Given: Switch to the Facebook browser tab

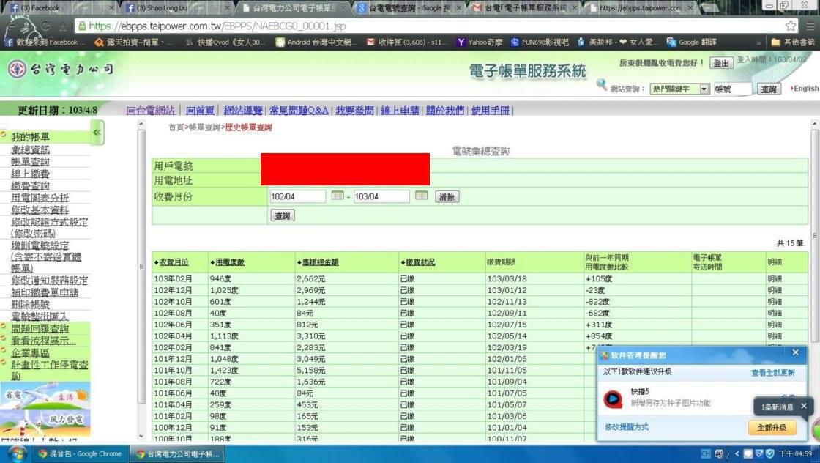Looking at the screenshot, I should [x=37, y=8].
